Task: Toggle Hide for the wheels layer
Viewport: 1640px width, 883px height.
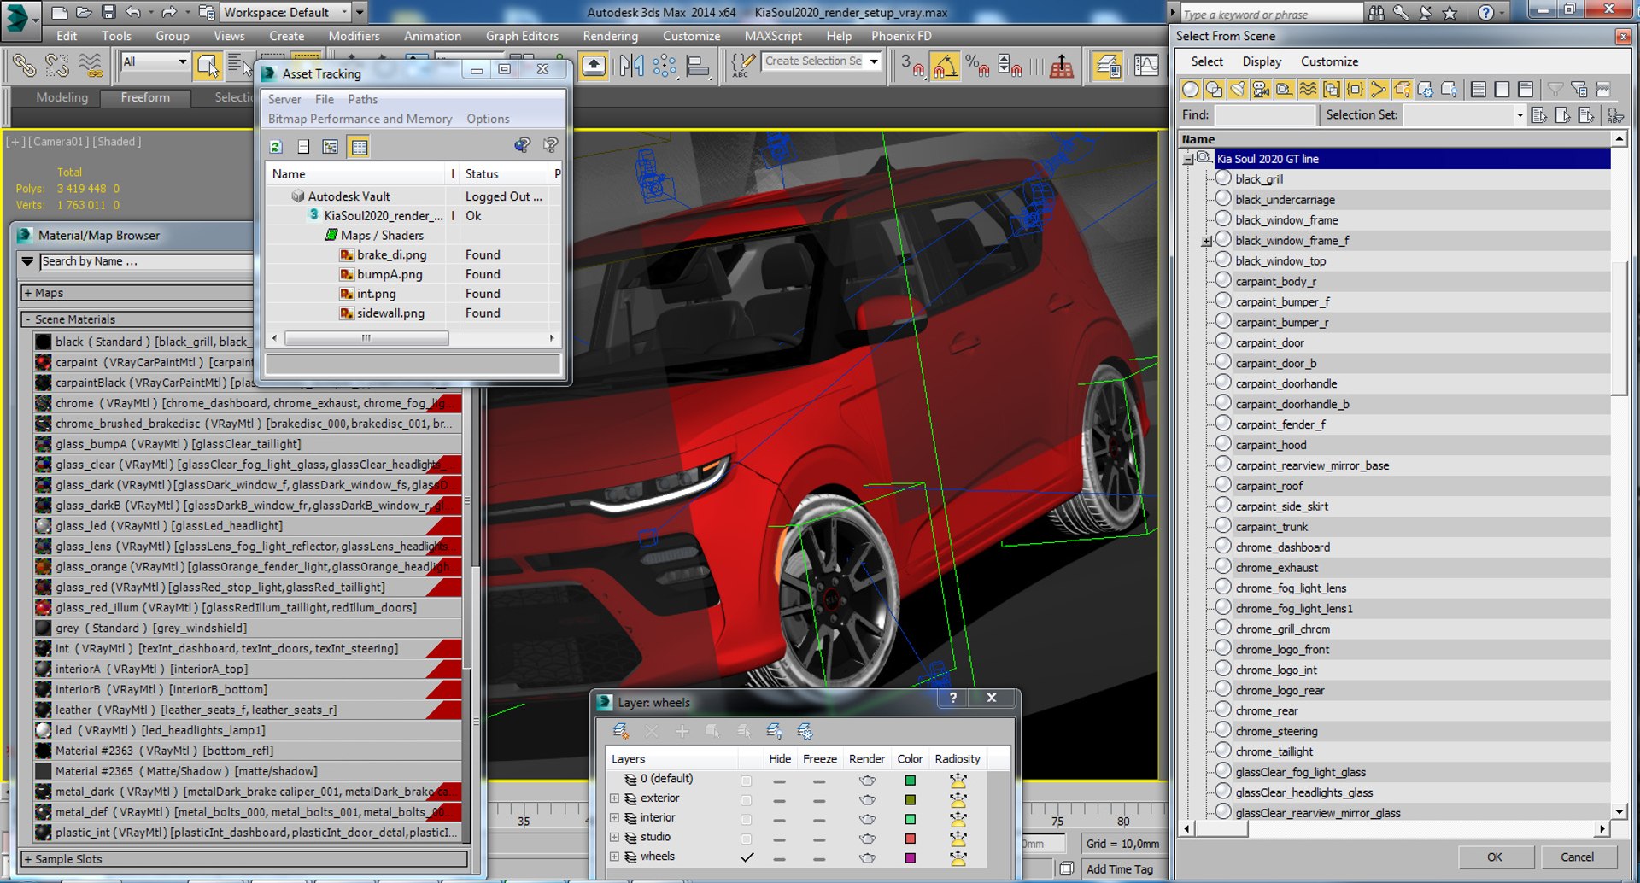Action: click(x=779, y=858)
